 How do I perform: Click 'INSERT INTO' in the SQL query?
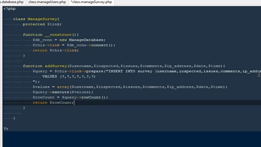[x=122, y=71]
